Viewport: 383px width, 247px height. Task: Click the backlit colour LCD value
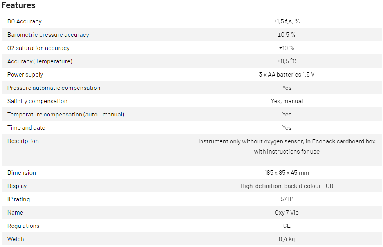287,186
